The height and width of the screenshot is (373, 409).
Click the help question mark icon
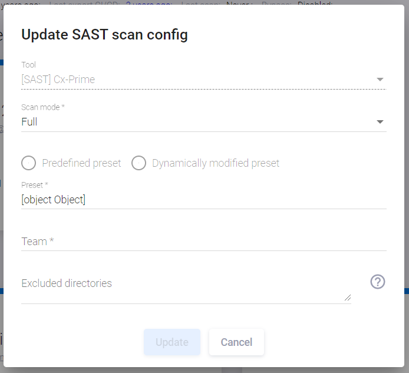click(x=378, y=282)
